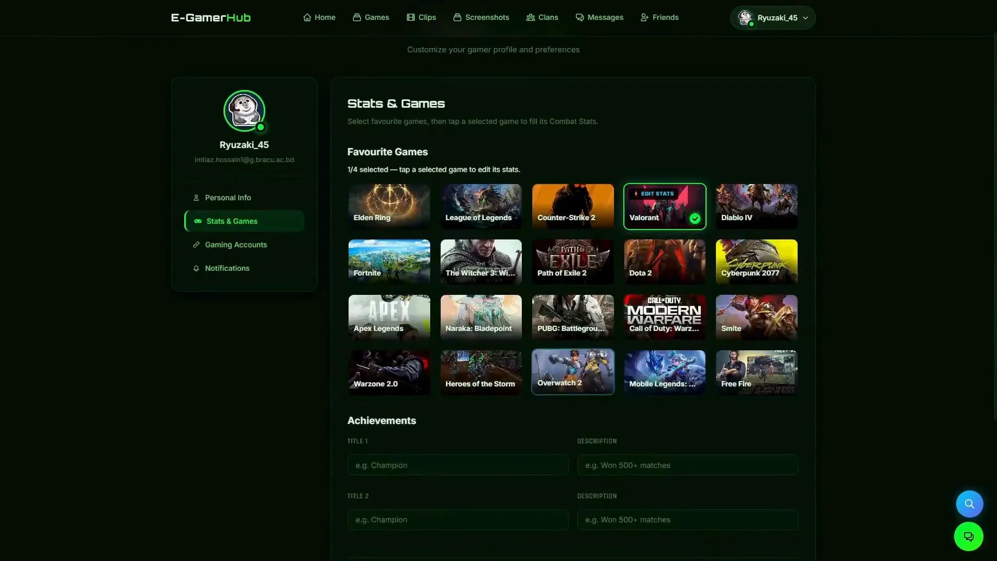Go to Home in top navigation
The width and height of the screenshot is (997, 561).
point(319,17)
